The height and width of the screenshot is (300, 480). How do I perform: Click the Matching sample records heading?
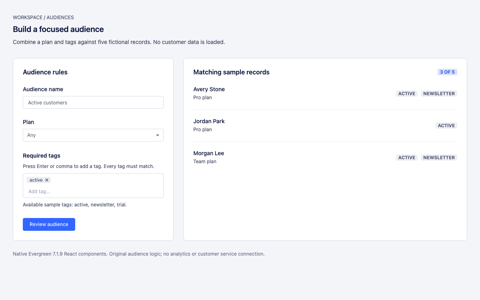pos(231,72)
